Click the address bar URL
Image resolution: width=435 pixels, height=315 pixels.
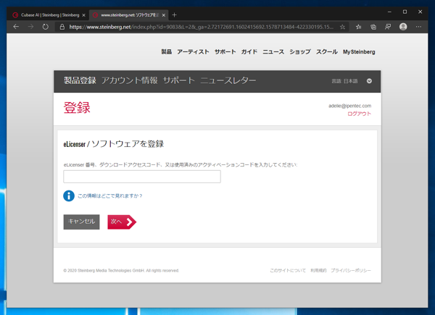tap(201, 27)
